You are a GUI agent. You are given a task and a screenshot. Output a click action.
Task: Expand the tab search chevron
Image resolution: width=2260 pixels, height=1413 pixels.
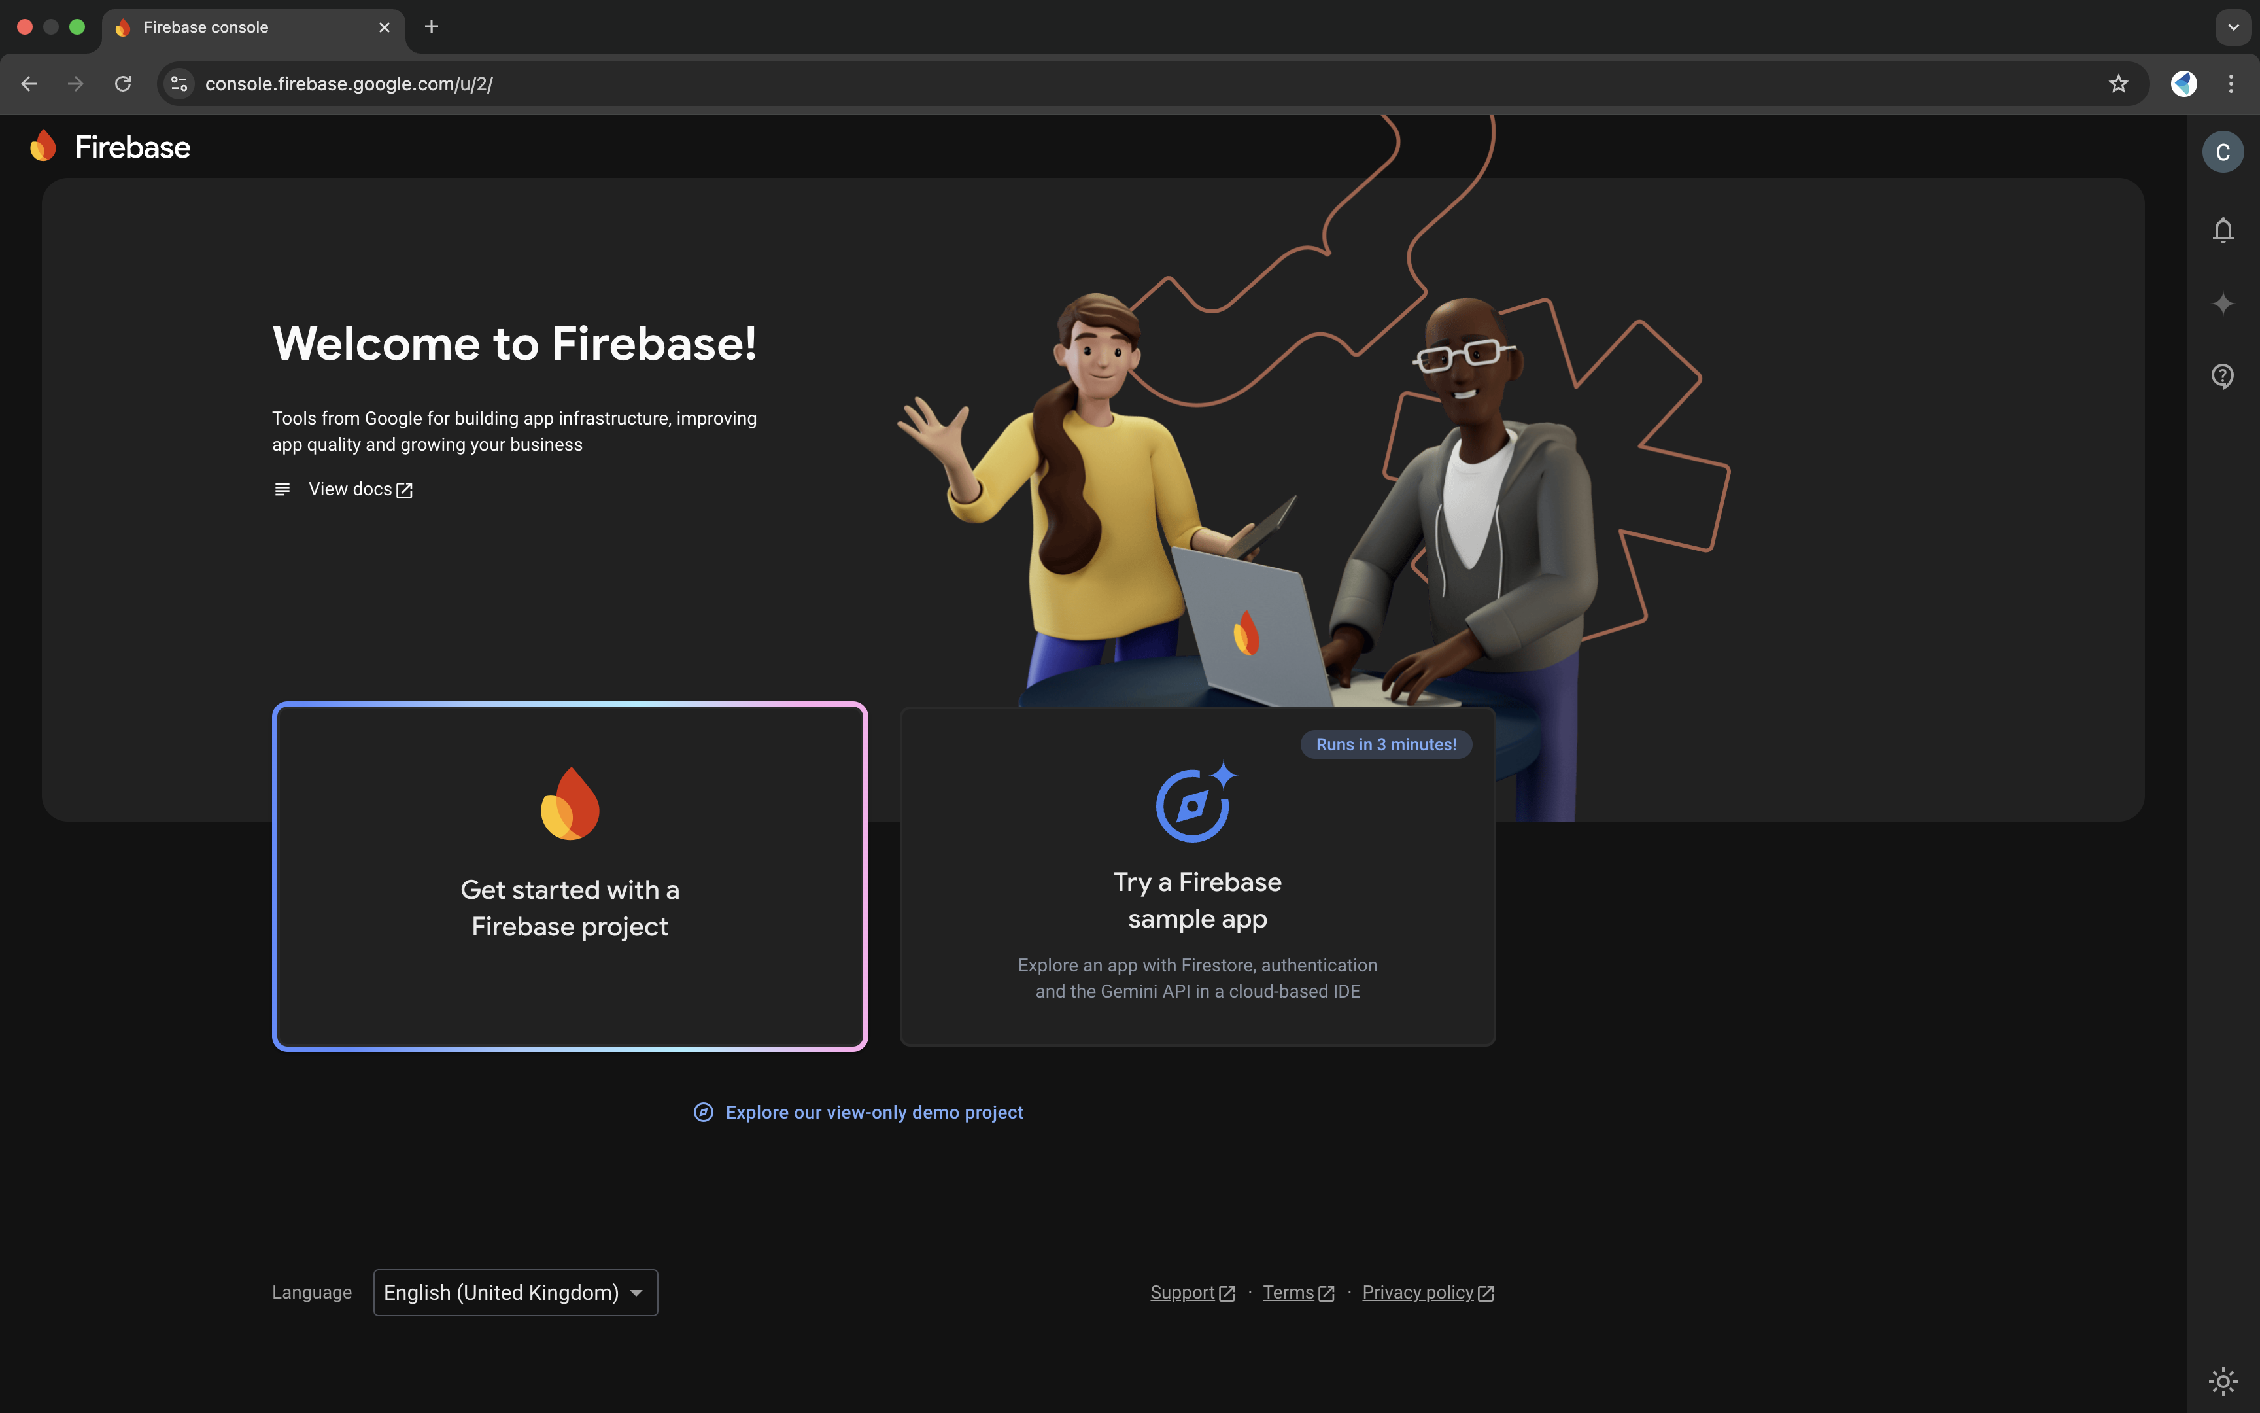(2233, 27)
